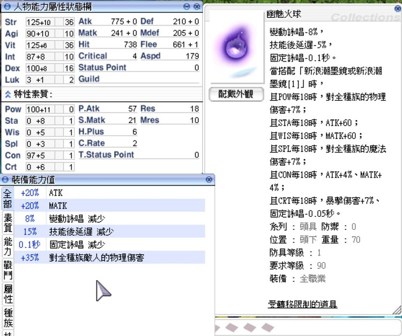Click the 裝備 : 全職業 line

[297, 279]
